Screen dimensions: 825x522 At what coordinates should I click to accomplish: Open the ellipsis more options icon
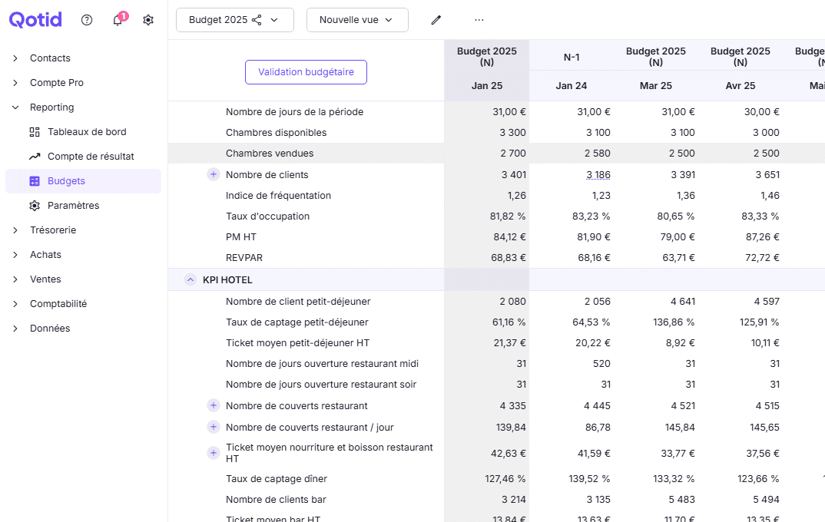coord(479,20)
